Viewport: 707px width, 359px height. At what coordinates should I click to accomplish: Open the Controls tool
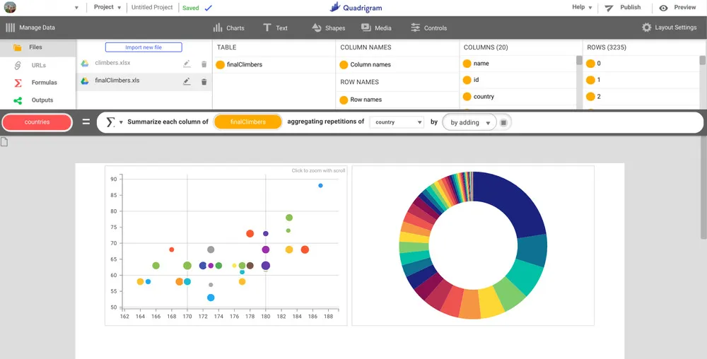[428, 28]
